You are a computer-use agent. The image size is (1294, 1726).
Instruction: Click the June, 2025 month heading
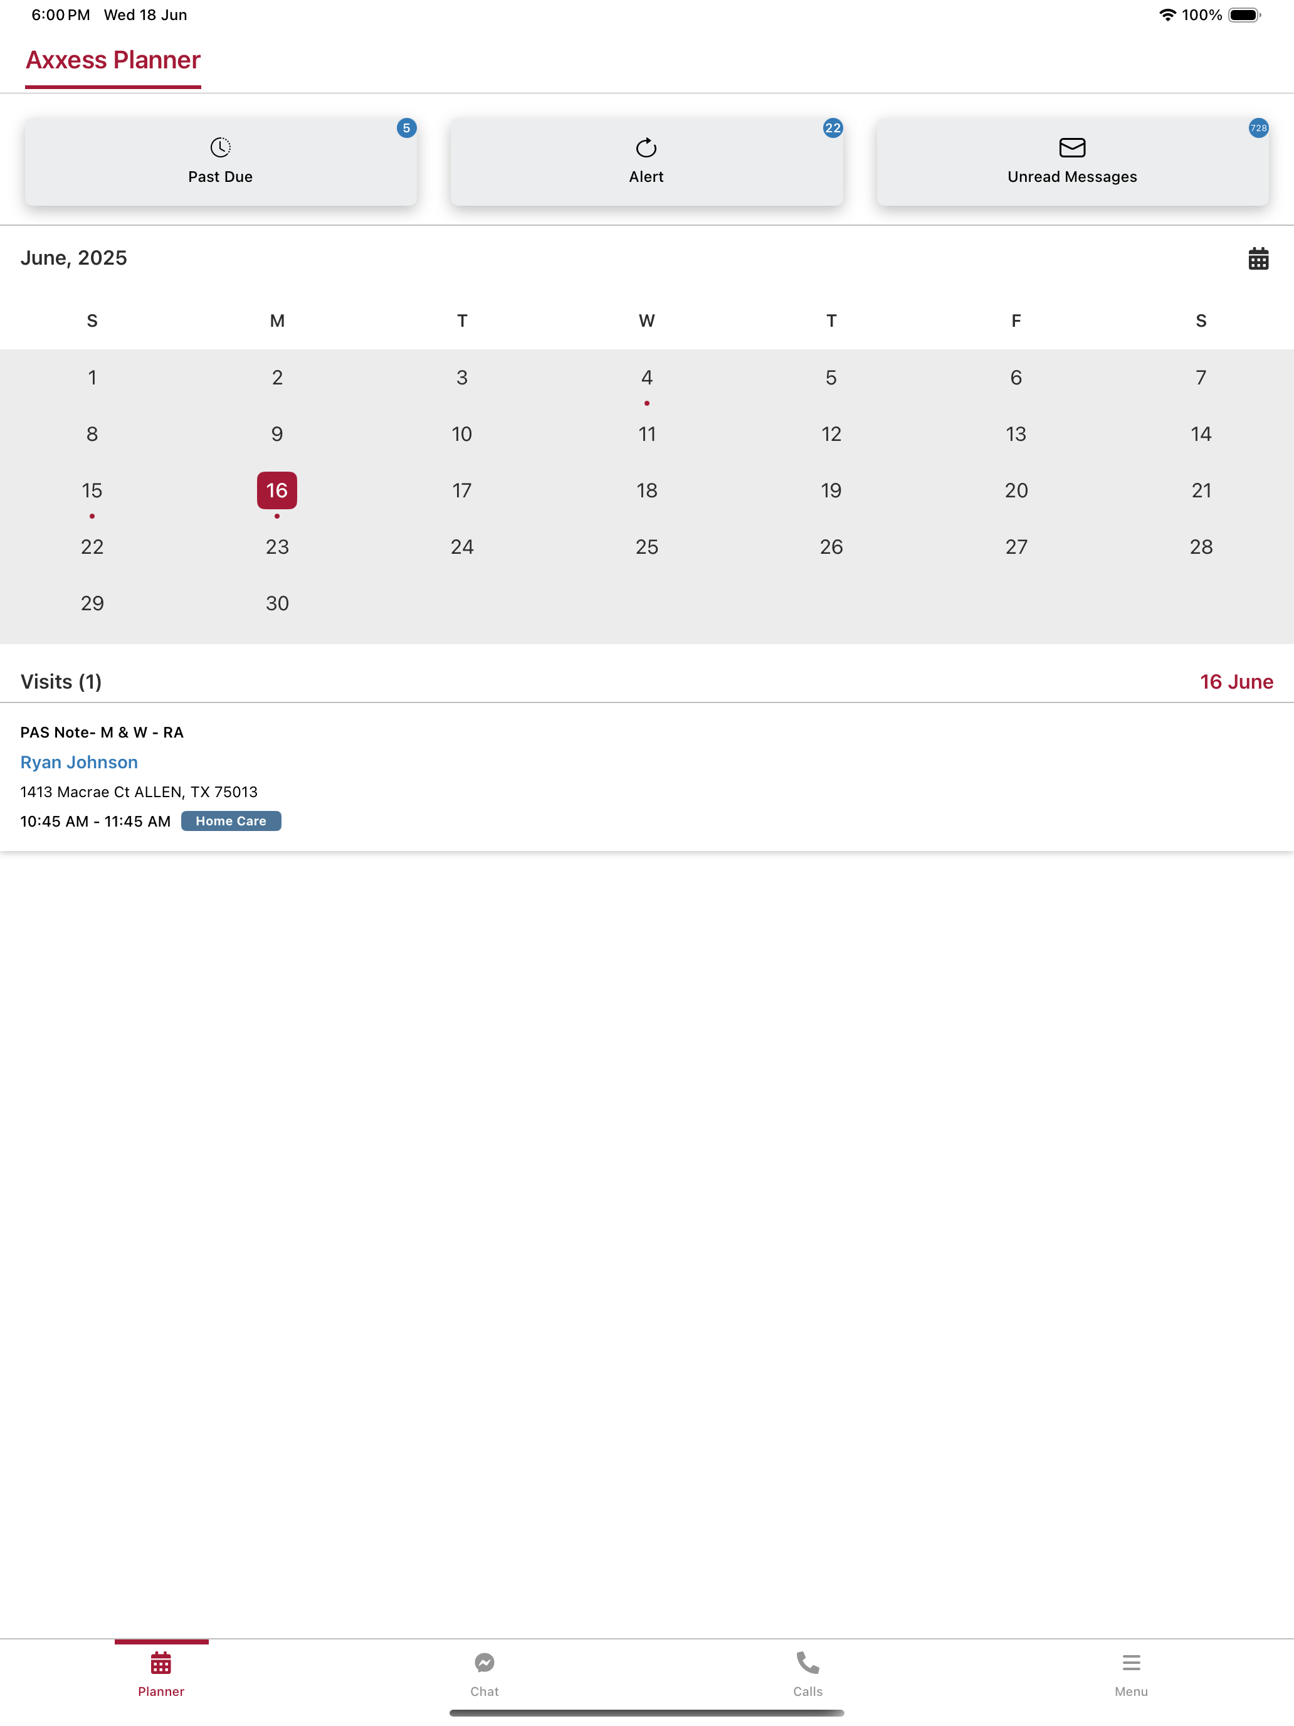(73, 258)
